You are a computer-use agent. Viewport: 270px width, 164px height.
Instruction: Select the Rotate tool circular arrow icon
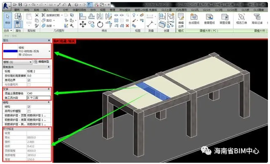click(100, 24)
